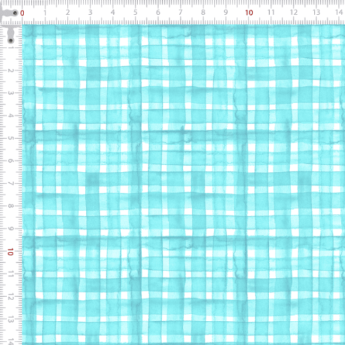
Task: Select the 6 mark on the vertical ruler
Action: click(10, 161)
